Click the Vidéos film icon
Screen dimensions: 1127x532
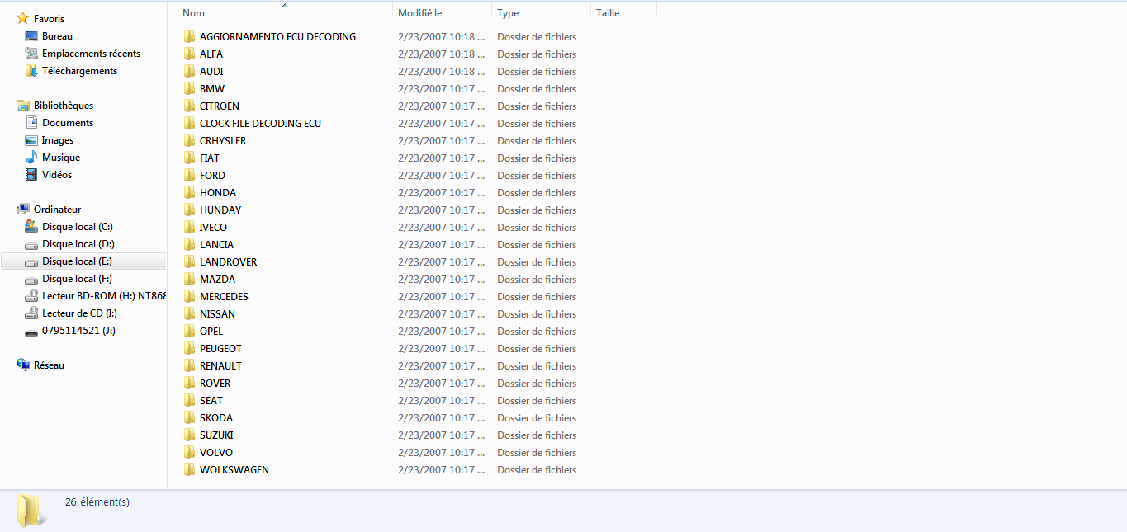[31, 175]
